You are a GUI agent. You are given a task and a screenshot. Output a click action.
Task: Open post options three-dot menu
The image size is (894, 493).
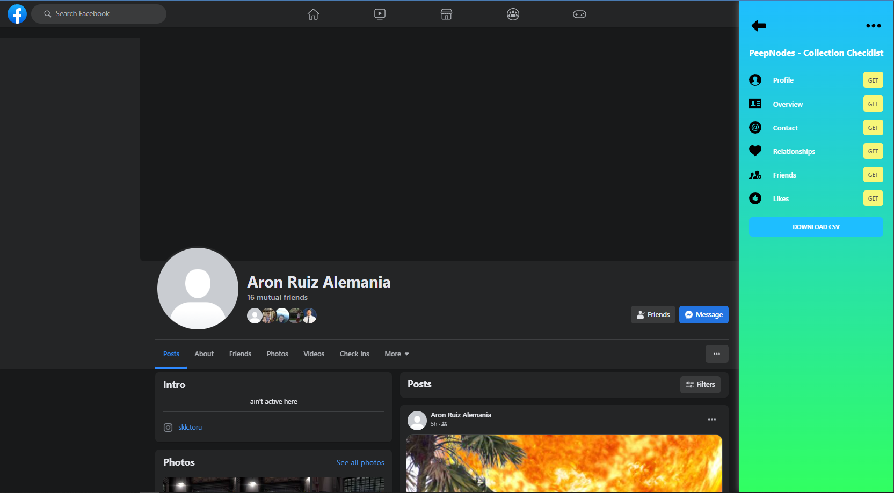(x=711, y=420)
